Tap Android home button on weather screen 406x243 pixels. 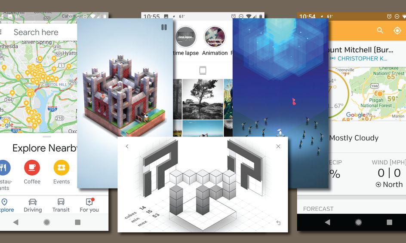(358, 222)
